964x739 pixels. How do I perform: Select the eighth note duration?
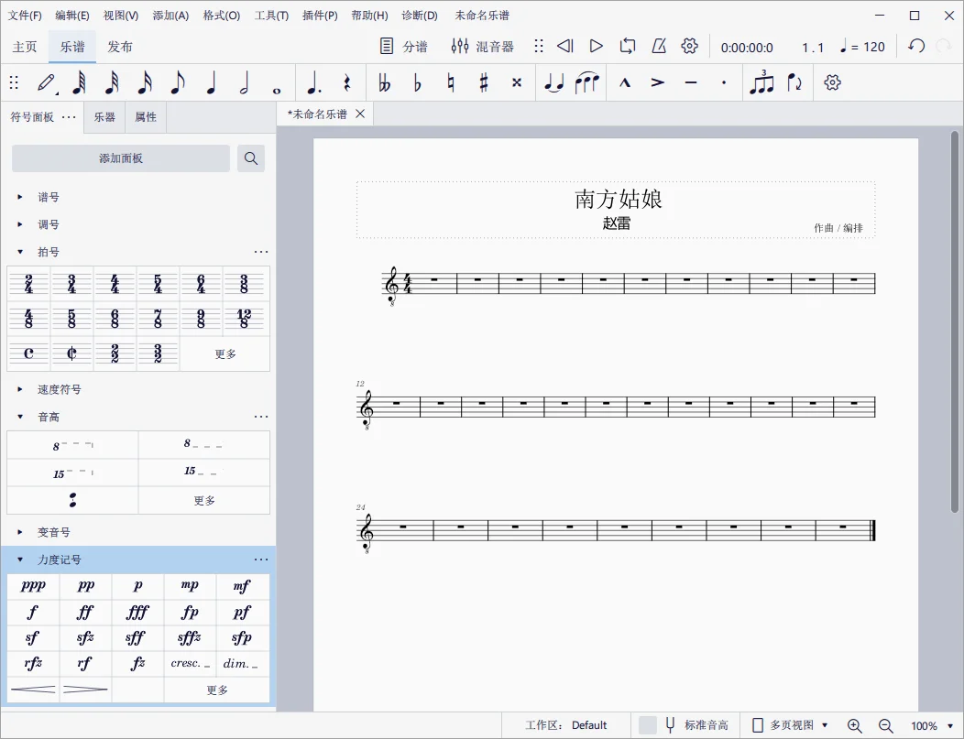178,82
